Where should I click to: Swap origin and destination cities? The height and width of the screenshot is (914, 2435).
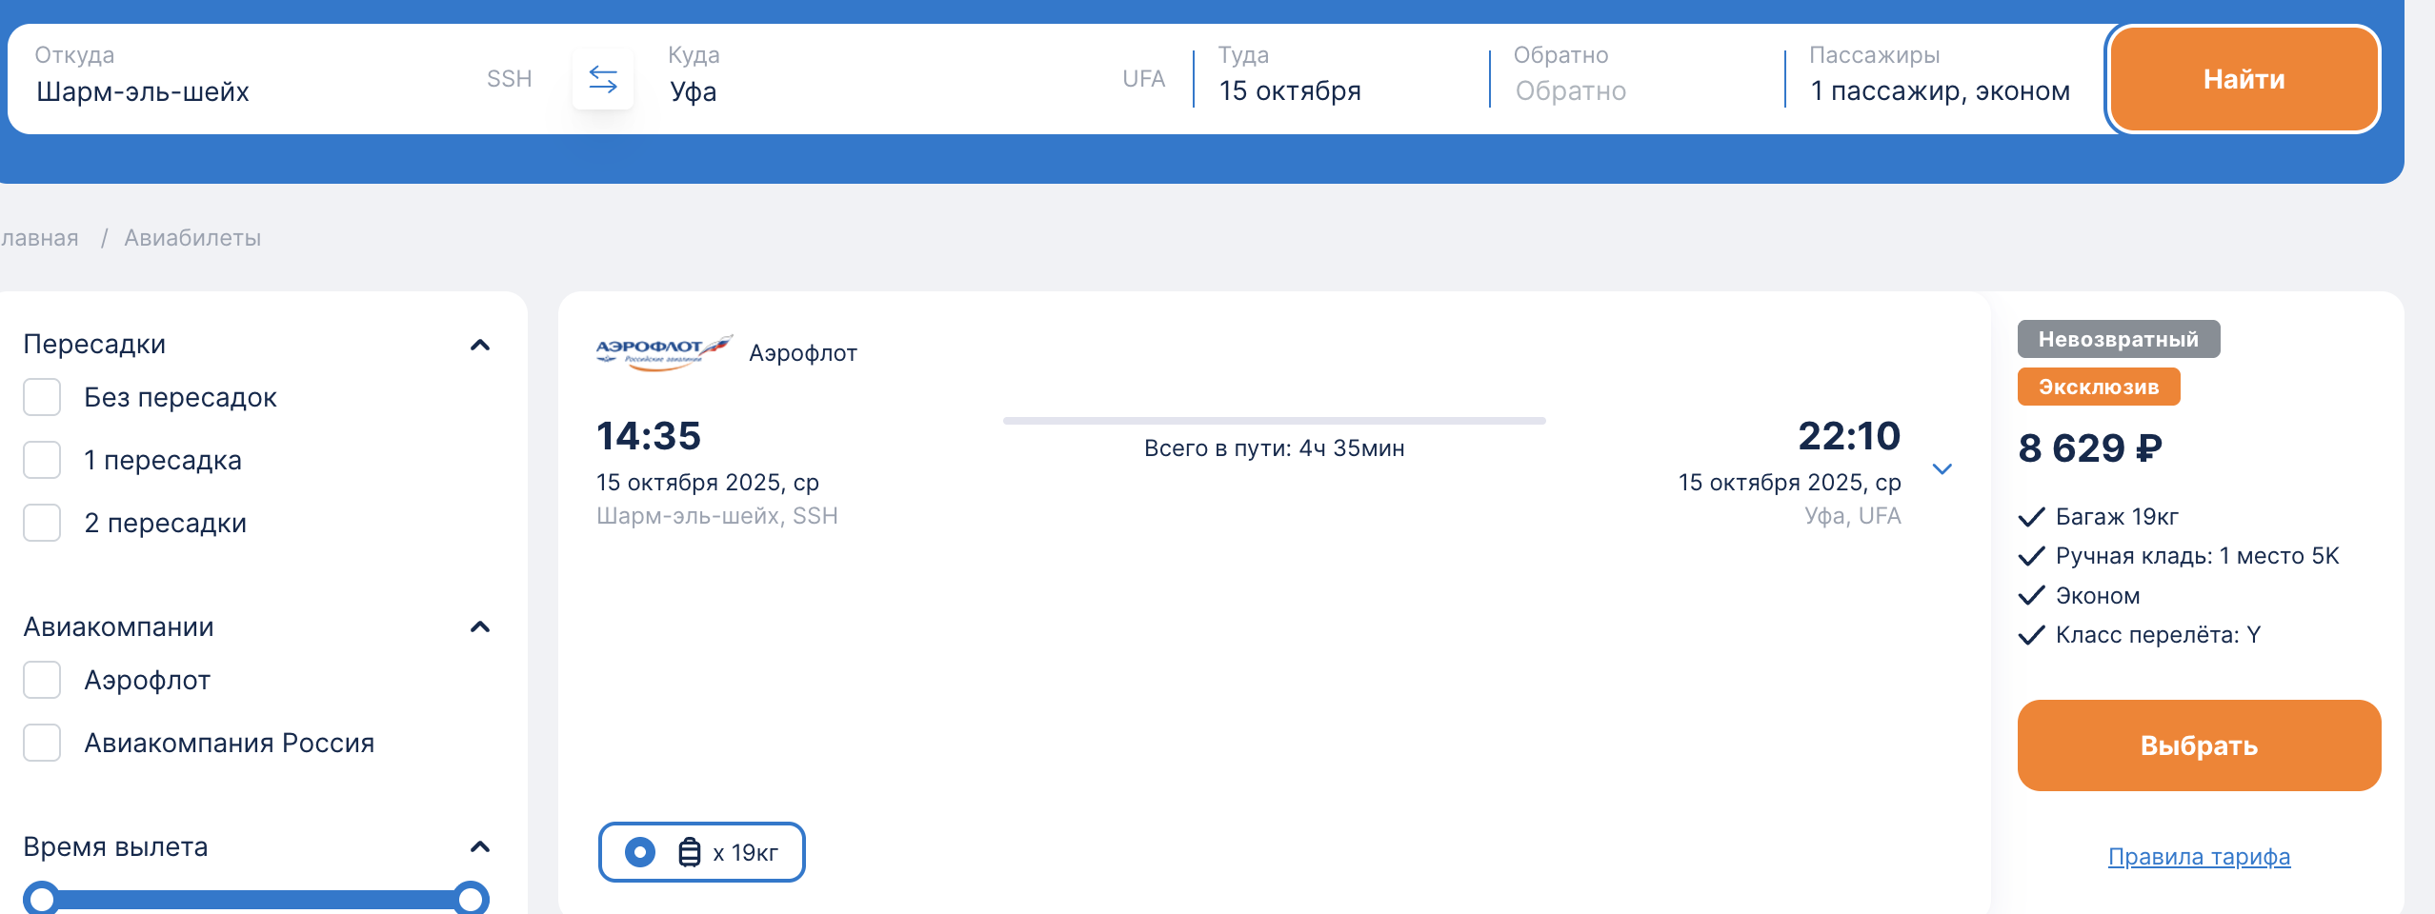[602, 79]
